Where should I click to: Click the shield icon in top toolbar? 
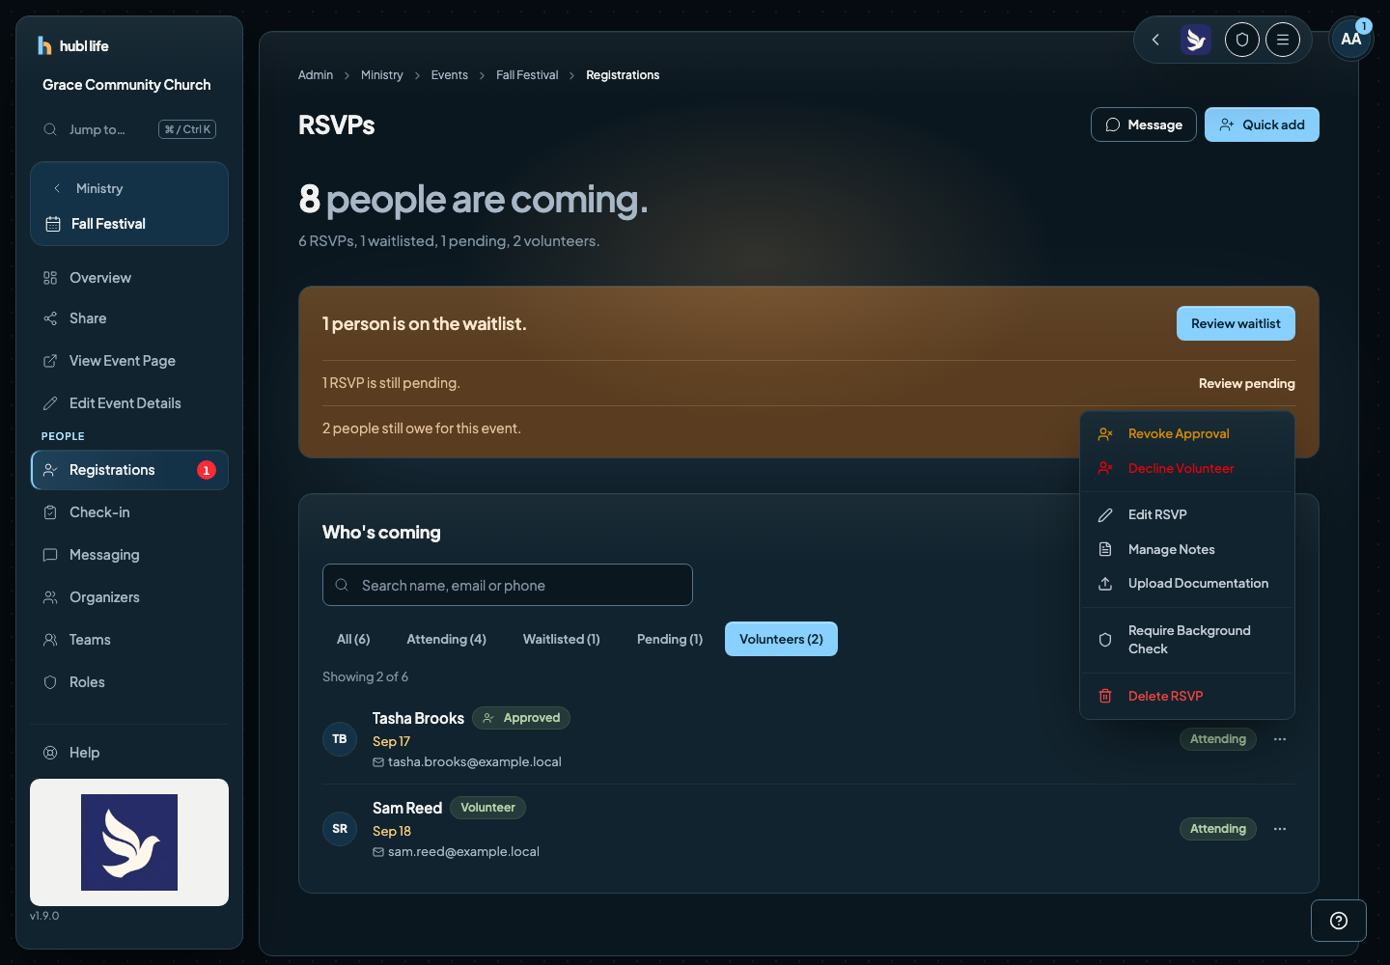pos(1242,40)
